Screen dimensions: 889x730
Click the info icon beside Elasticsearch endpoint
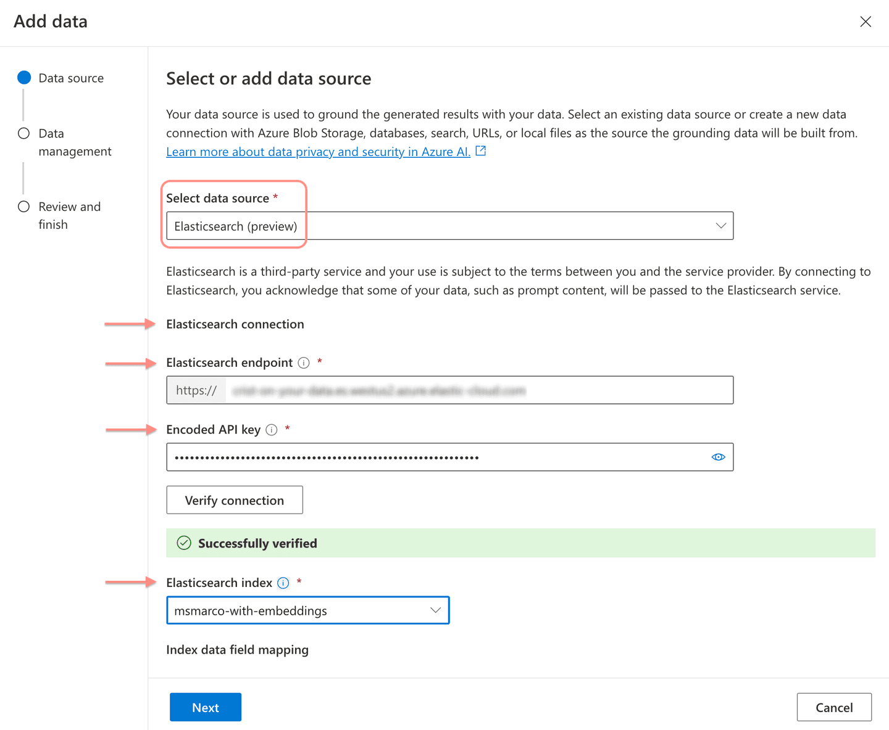click(303, 363)
